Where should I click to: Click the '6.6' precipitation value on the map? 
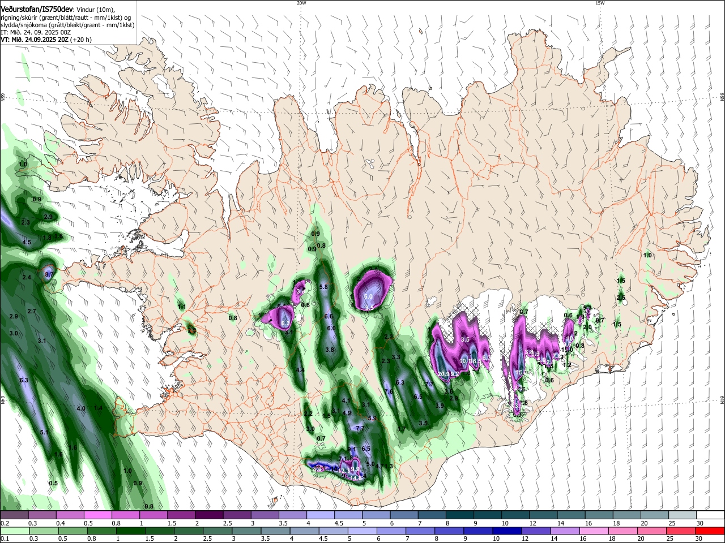329,317
